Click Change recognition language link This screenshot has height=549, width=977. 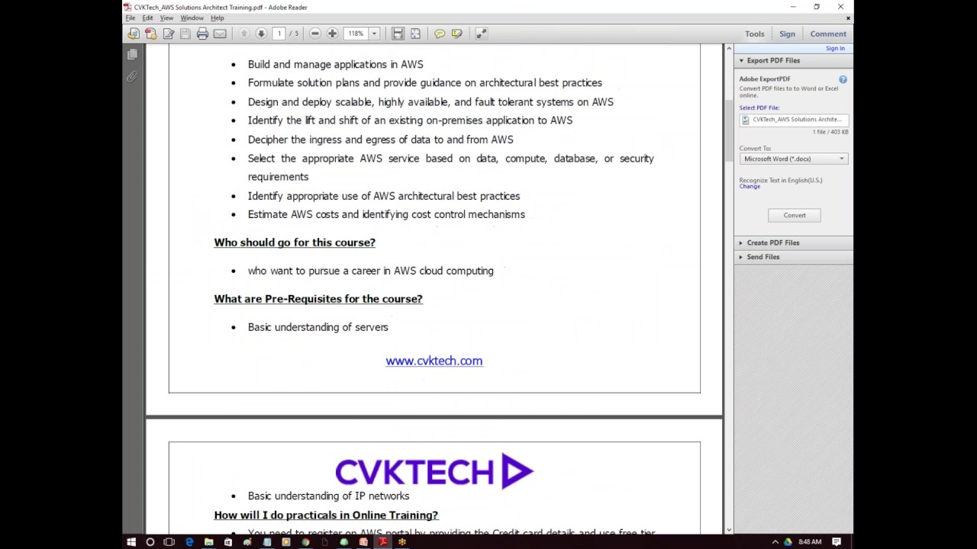pyautogui.click(x=750, y=186)
